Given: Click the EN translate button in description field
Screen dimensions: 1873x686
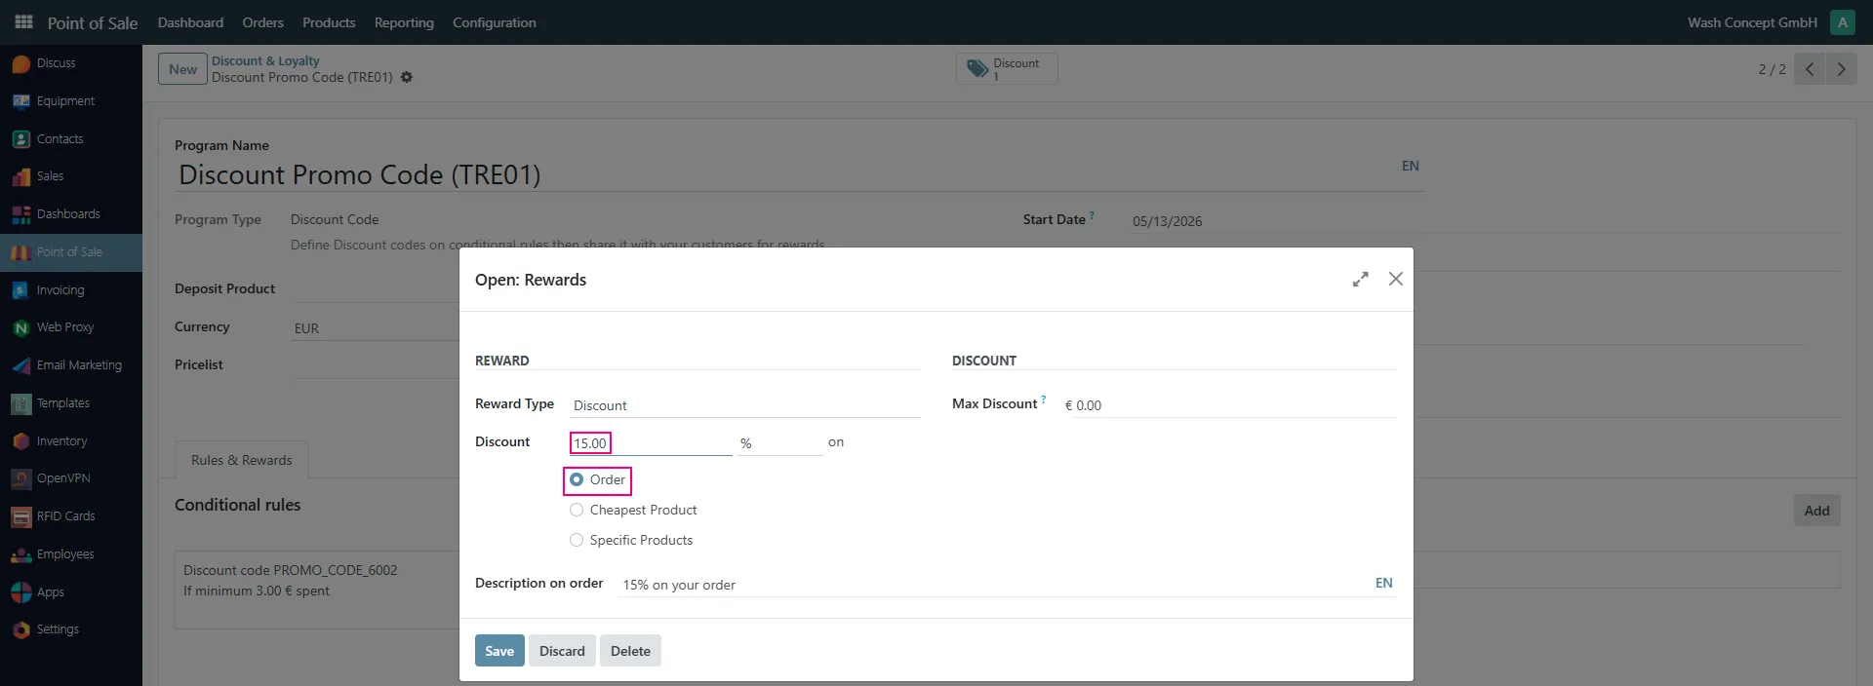Looking at the screenshot, I should click(1383, 583).
